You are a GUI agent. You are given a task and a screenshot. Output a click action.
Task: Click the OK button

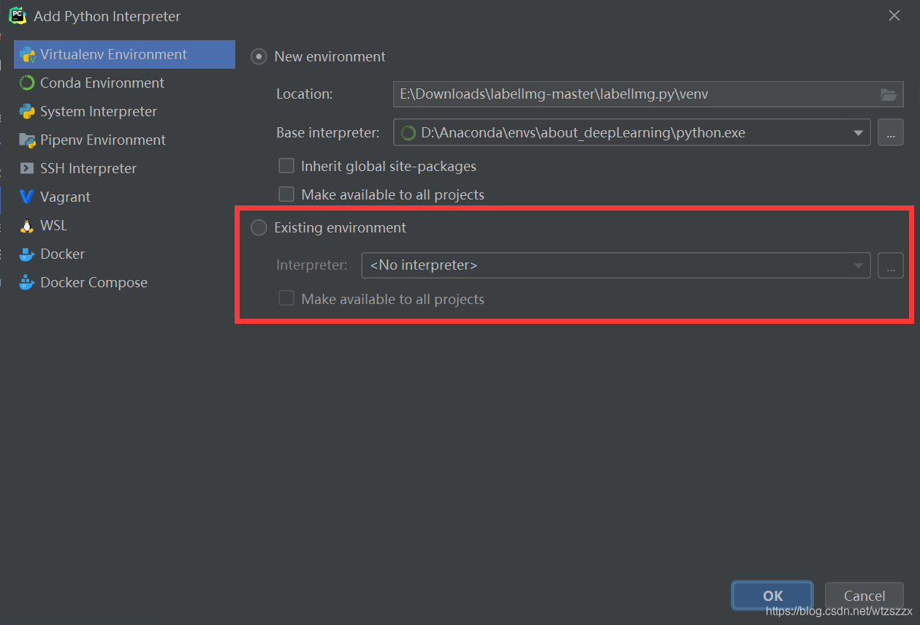pos(772,596)
